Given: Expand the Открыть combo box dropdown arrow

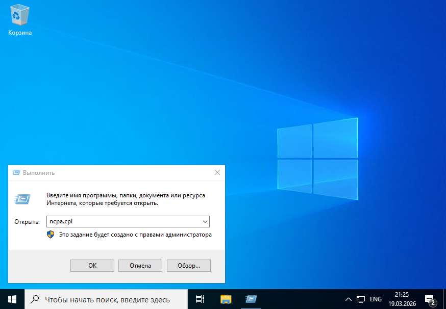Looking at the screenshot, I should (205, 222).
